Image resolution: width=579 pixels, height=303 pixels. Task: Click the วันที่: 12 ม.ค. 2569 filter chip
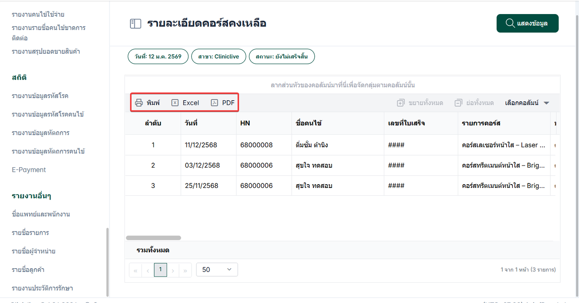pyautogui.click(x=158, y=57)
